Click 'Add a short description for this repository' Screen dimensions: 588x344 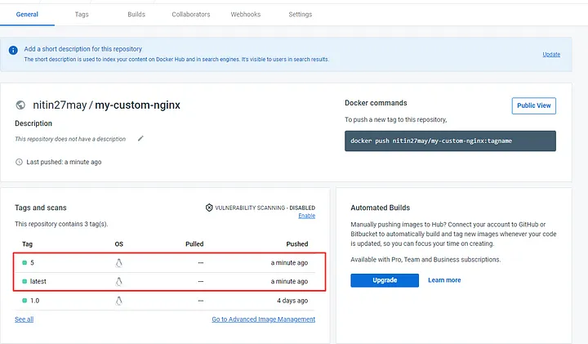(83, 49)
